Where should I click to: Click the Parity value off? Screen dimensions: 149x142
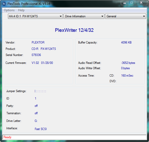tap(36, 106)
